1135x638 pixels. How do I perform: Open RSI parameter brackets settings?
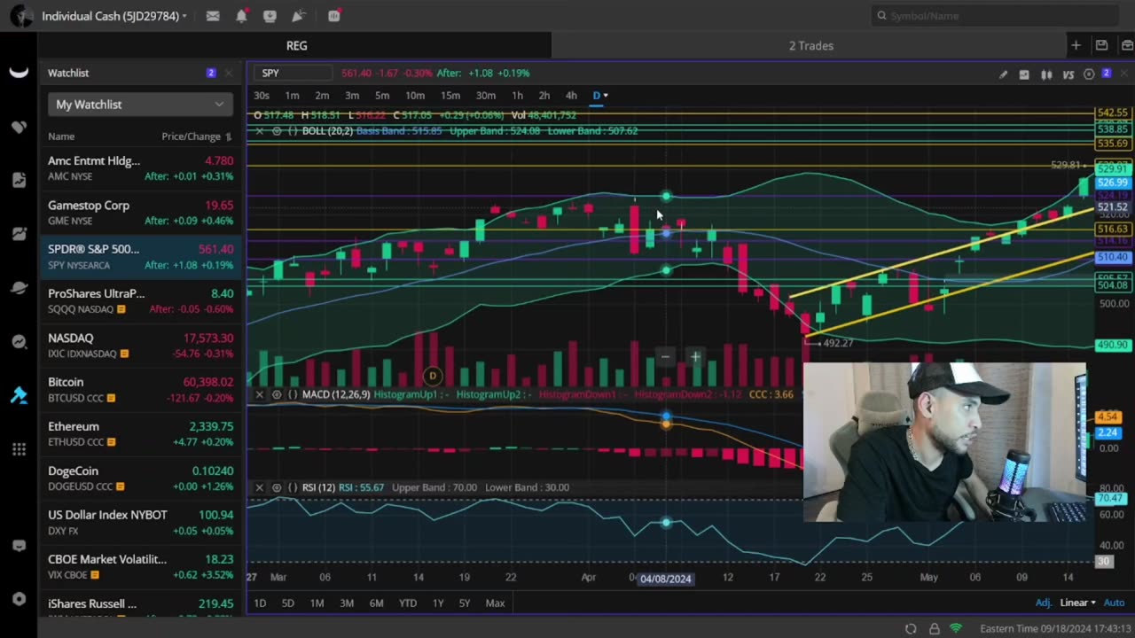[x=293, y=487]
